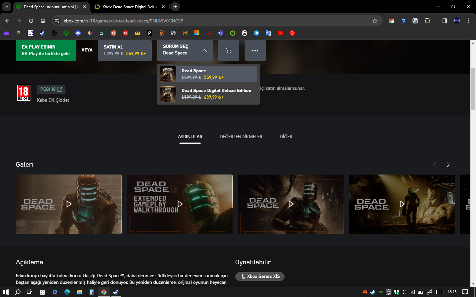The width and height of the screenshot is (476, 297).
Task: Open the three-dot more options button
Action: [255, 50]
